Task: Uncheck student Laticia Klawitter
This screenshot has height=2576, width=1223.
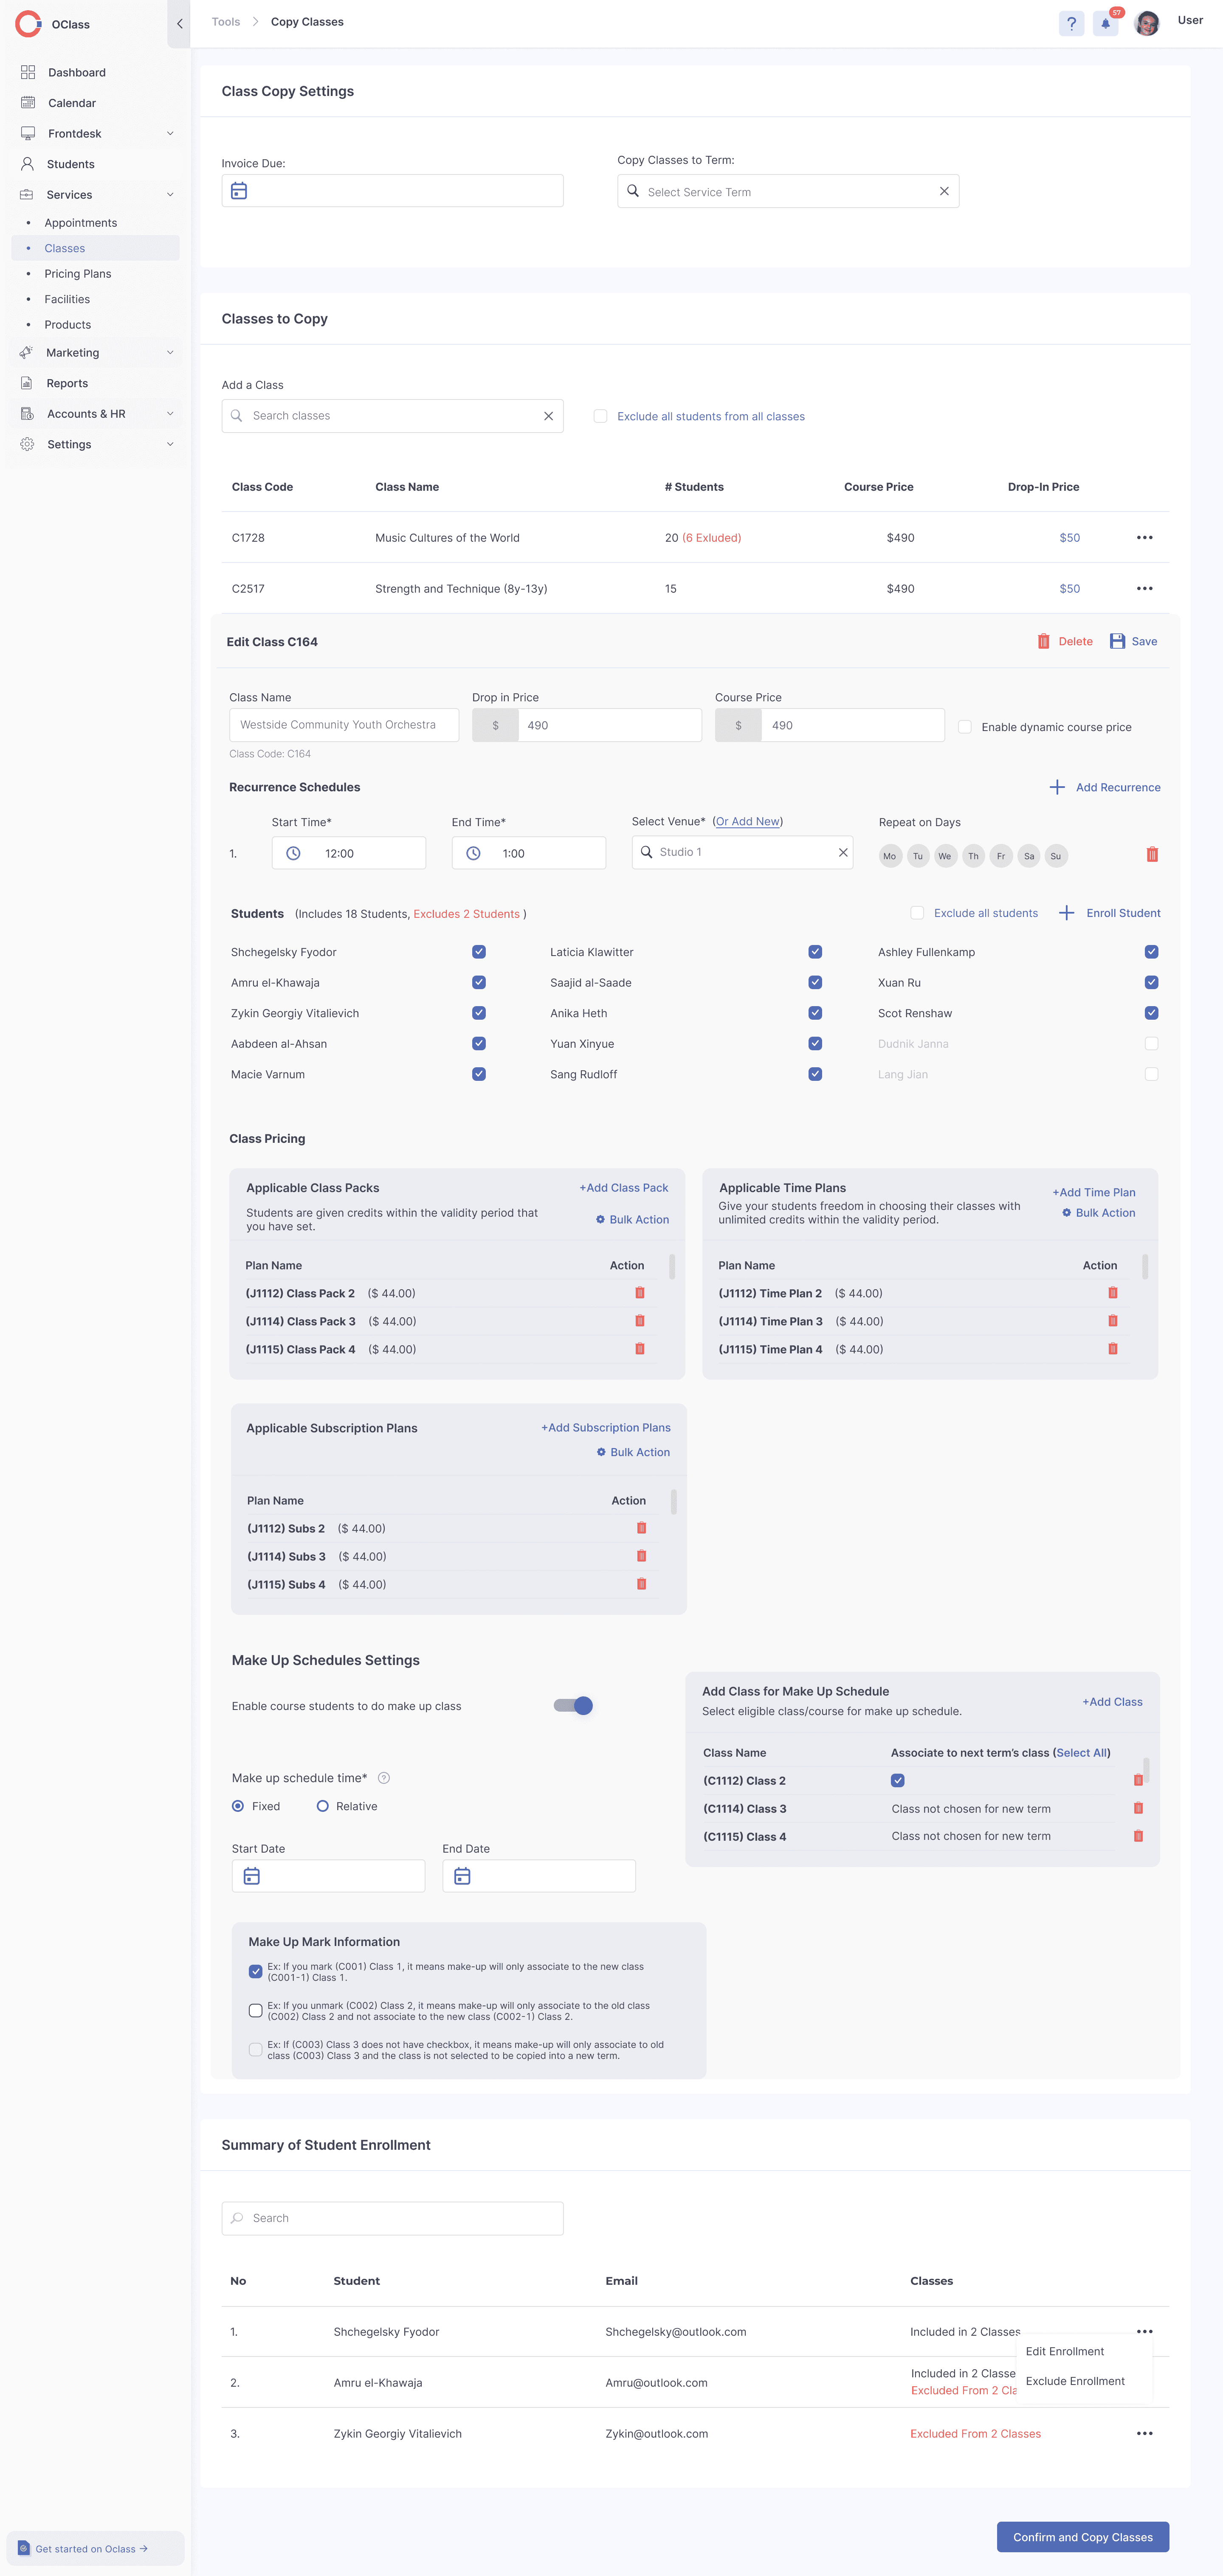Action: click(815, 952)
